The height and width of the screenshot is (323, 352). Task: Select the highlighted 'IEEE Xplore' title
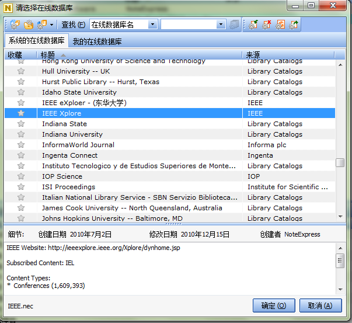pos(61,113)
